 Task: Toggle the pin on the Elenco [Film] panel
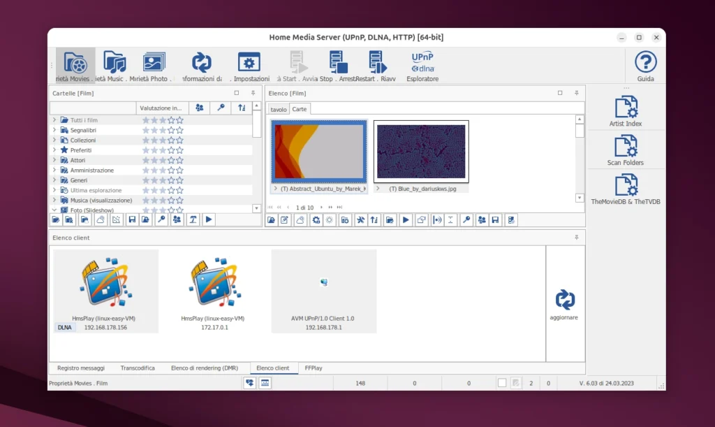(575, 92)
